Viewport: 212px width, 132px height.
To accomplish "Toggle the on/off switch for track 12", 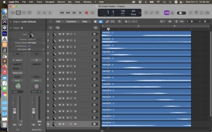I will [x=95, y=105].
